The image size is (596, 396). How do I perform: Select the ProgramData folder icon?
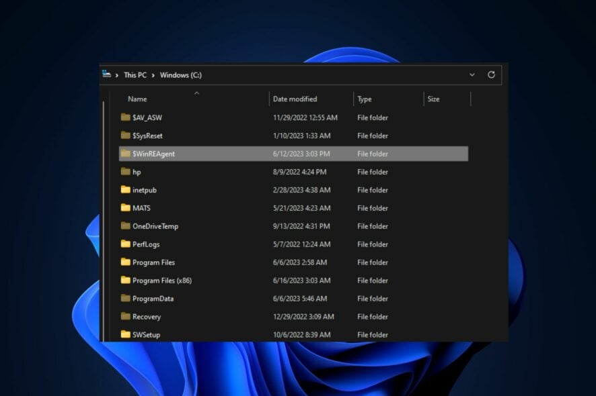point(125,298)
